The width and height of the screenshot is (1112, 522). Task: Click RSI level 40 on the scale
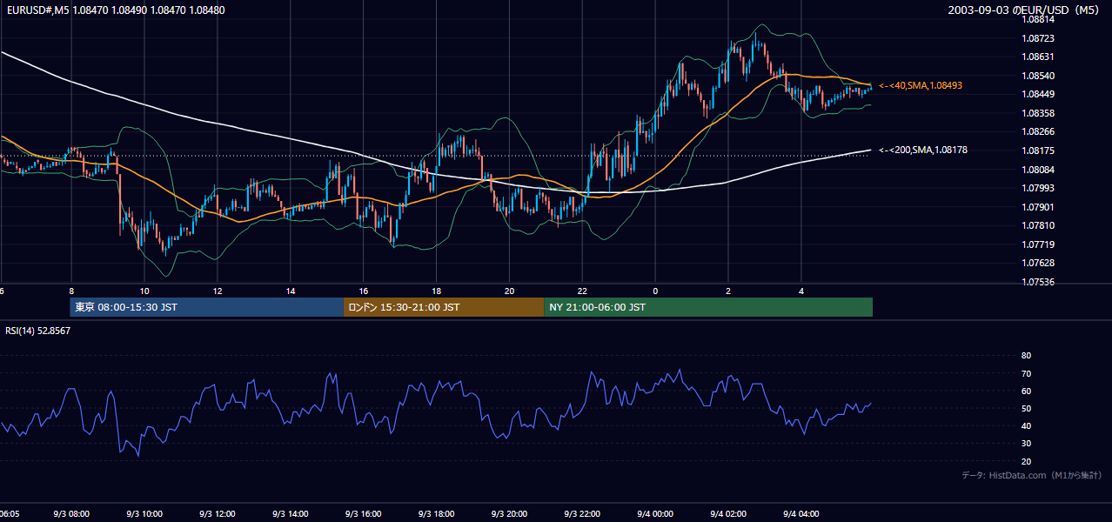pos(1026,425)
